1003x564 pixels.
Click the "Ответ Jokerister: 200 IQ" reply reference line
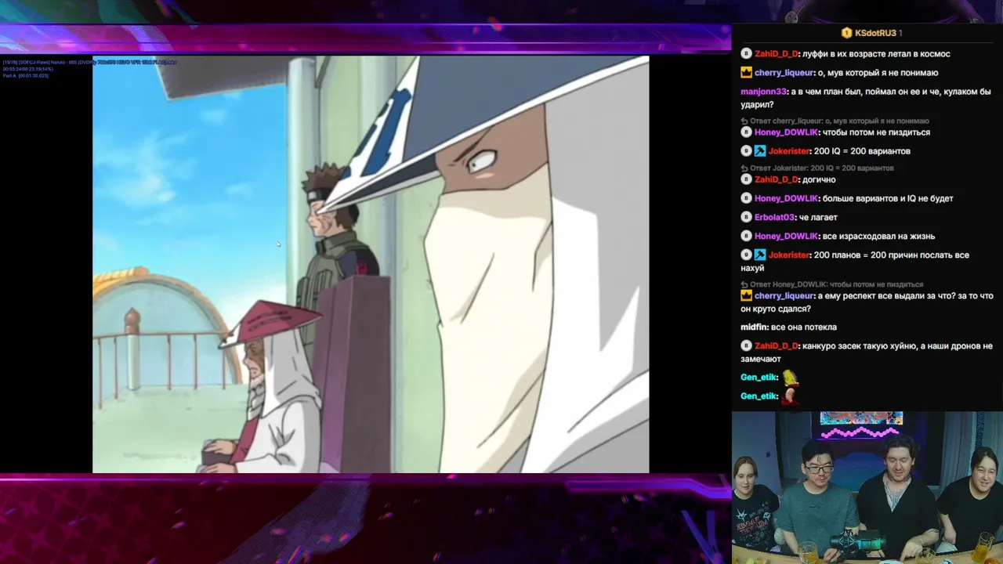click(817, 168)
